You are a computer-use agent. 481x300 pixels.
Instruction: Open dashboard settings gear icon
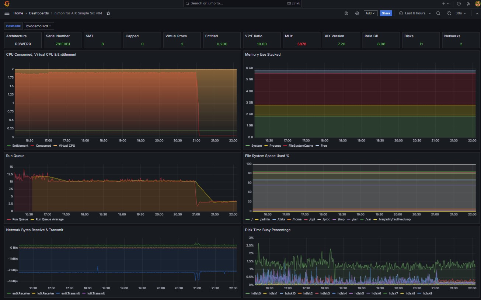tap(357, 13)
